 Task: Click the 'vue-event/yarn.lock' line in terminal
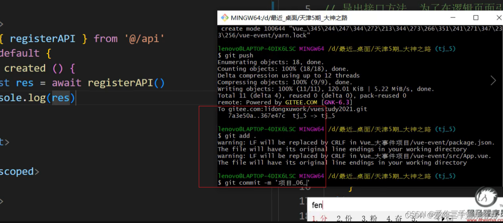point(264,35)
